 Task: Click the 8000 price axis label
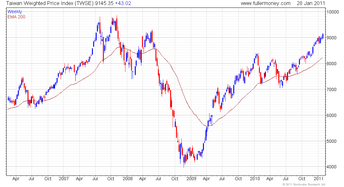click(x=331, y=64)
